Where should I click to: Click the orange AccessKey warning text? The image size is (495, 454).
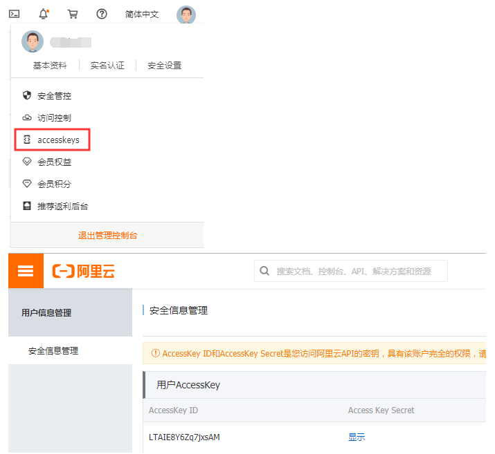pyautogui.click(x=324, y=354)
